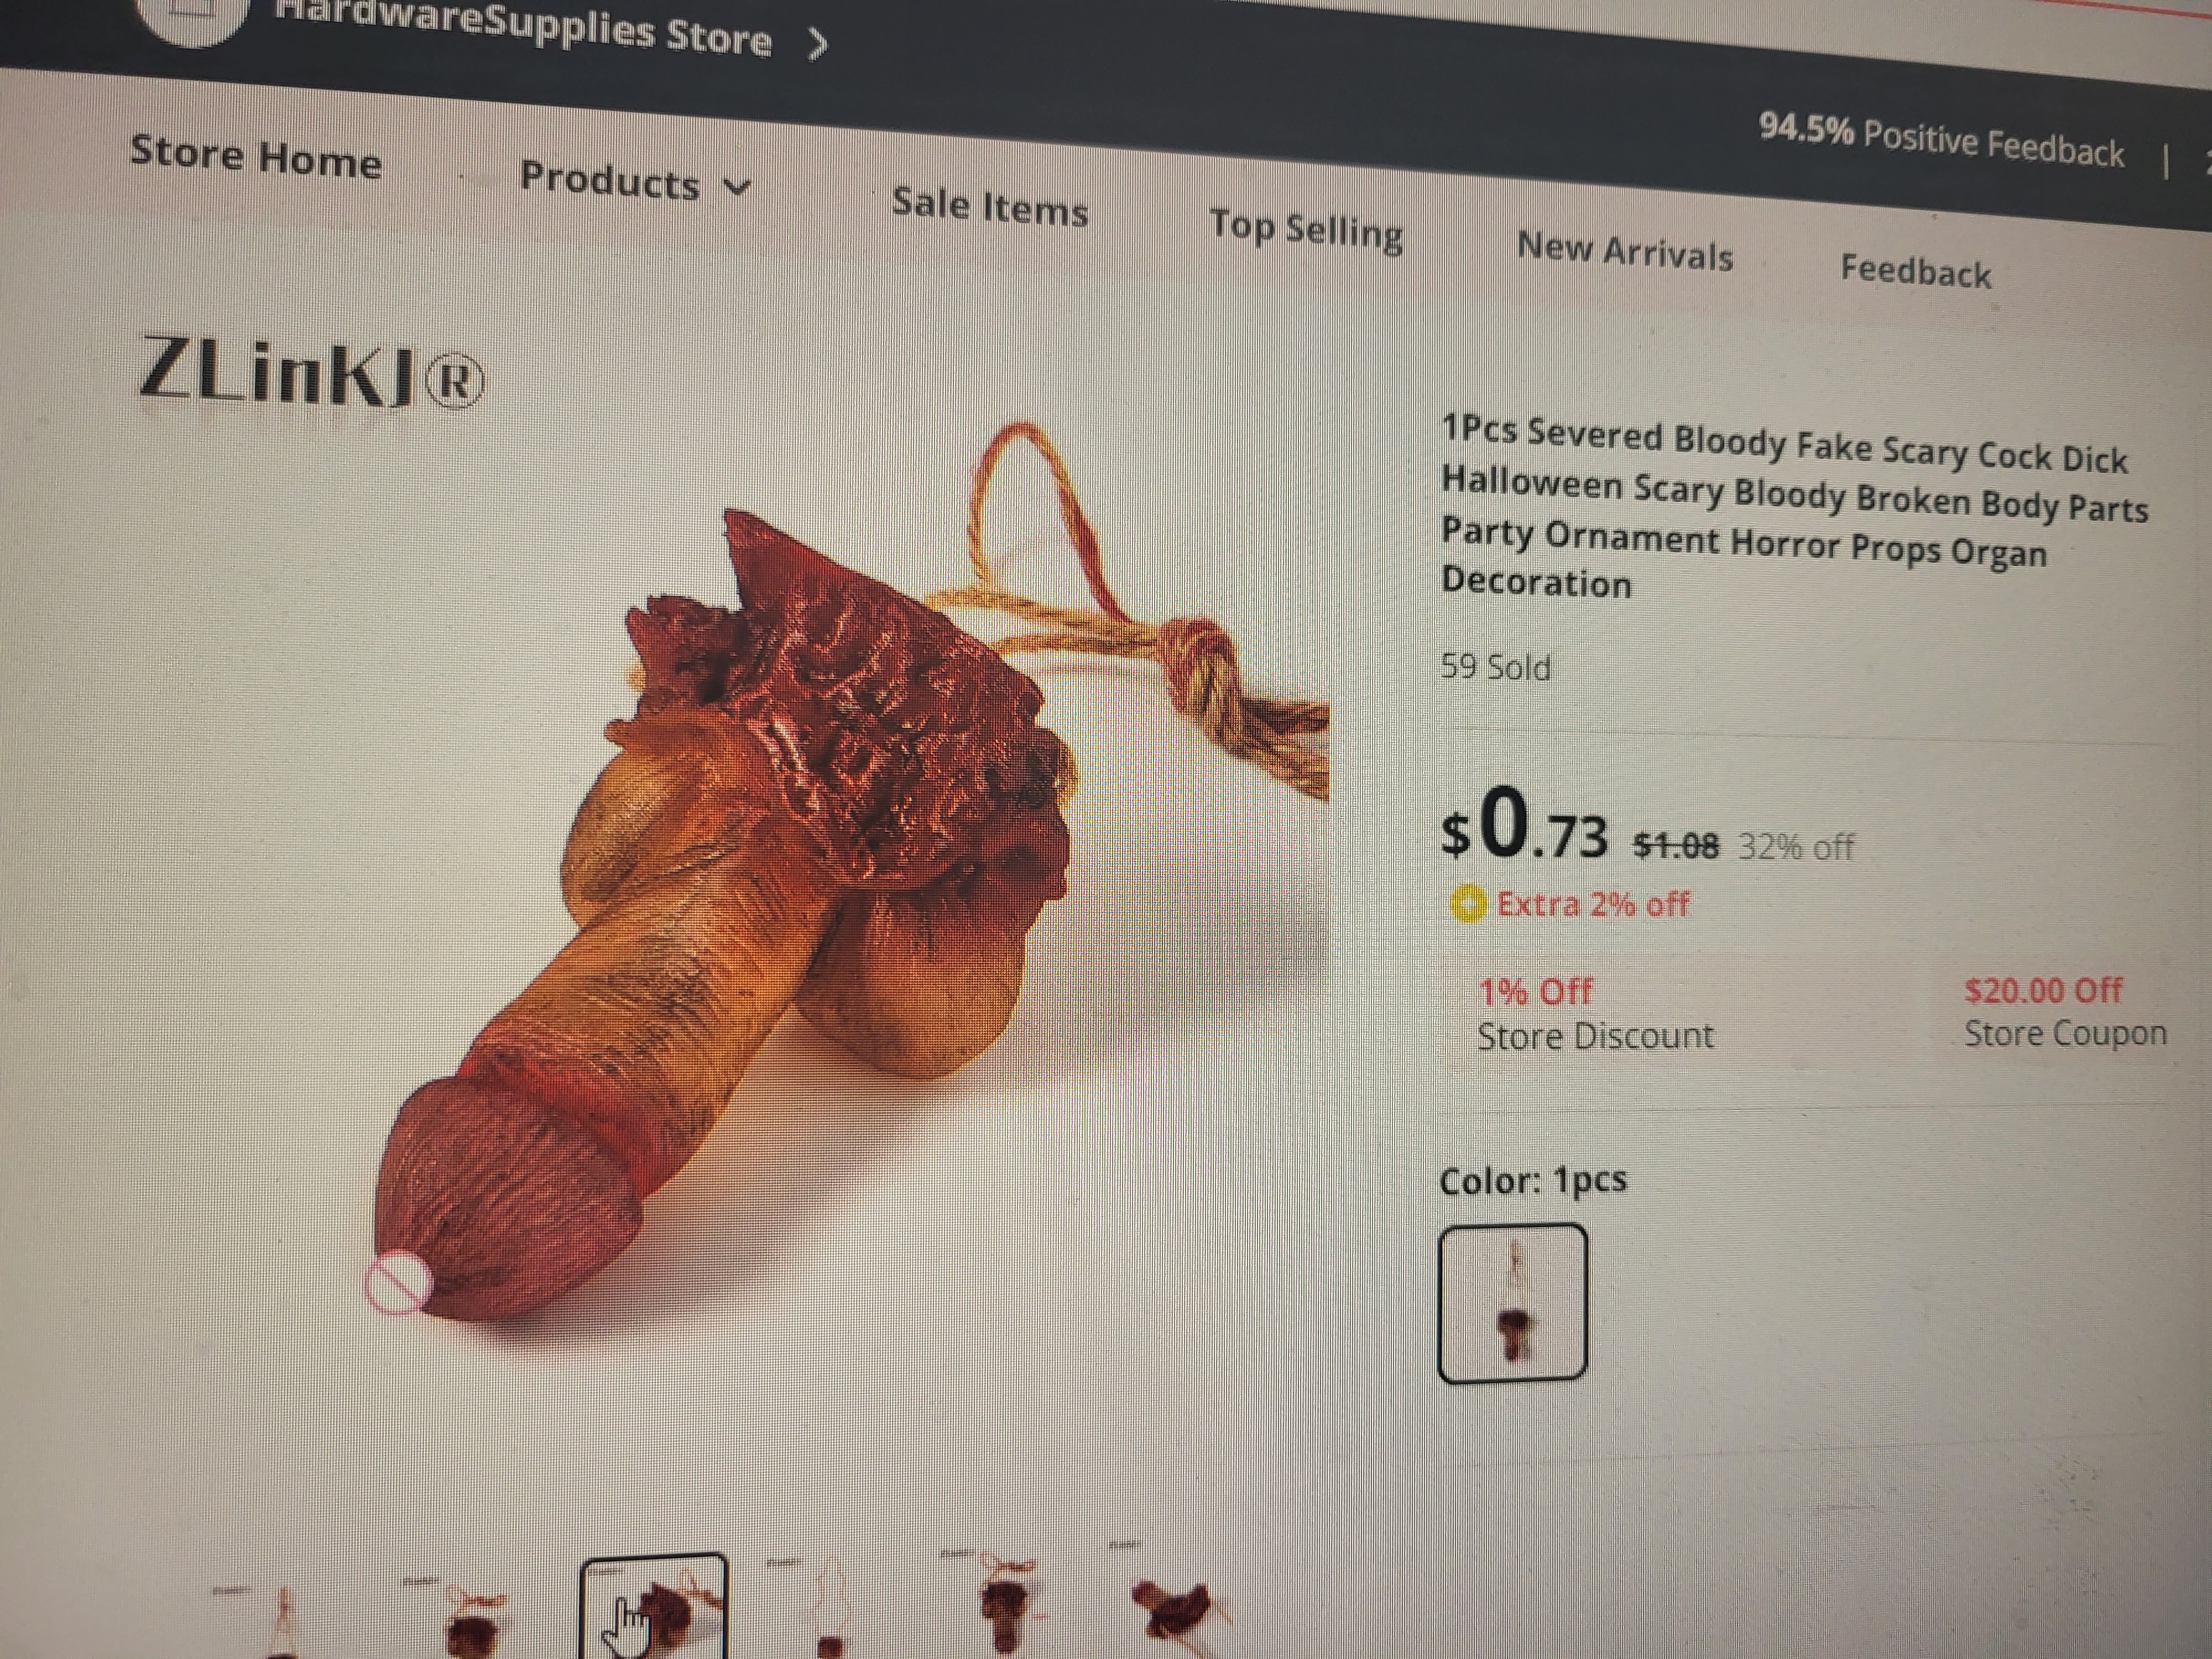Open the Sale Items tab
The width and height of the screenshot is (2212, 1659).
[990, 207]
